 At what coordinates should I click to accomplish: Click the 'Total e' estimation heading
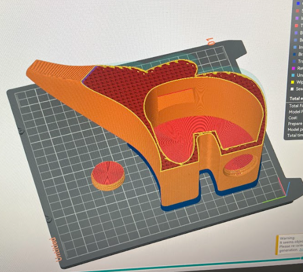[296, 99]
